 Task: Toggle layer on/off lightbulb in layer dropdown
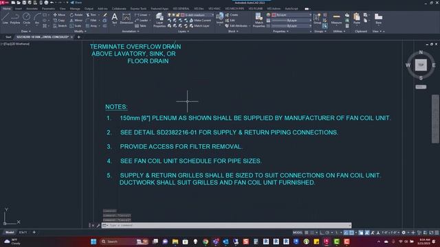coord(169,14)
